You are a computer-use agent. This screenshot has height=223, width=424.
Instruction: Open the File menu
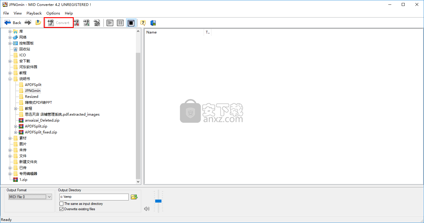[x=6, y=13]
